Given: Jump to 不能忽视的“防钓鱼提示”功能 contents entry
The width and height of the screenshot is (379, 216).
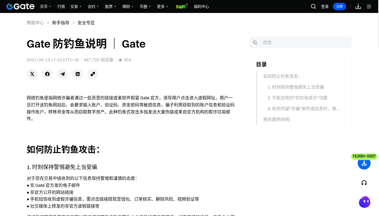Looking at the screenshot, I should pos(298,98).
